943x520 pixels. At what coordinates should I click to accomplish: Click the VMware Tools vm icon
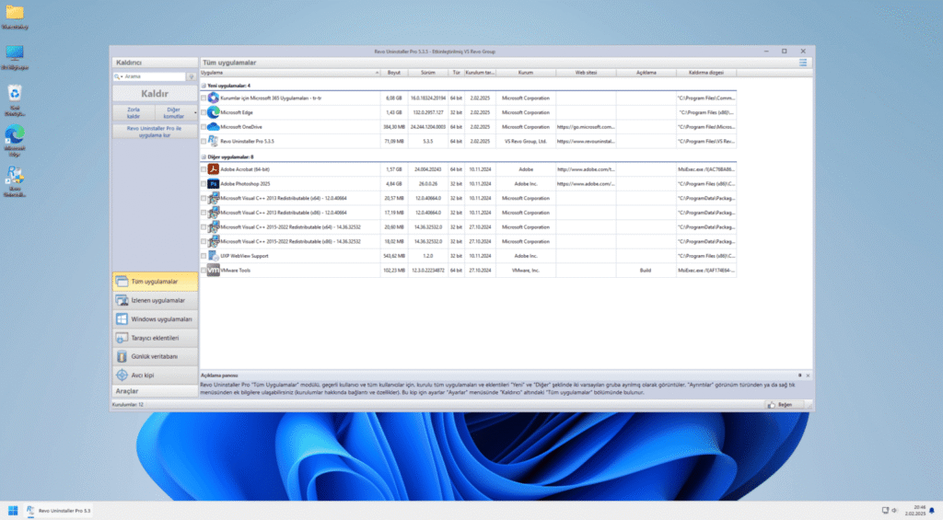click(x=213, y=271)
